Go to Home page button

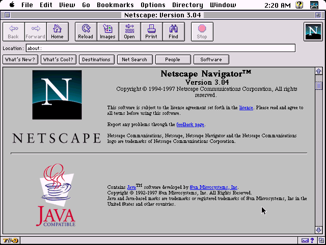(58, 32)
